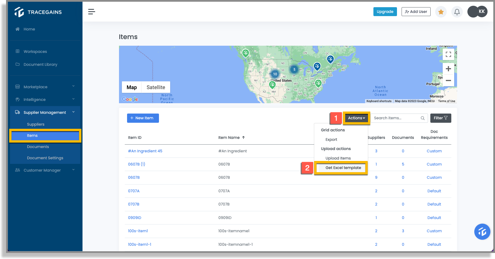Image resolution: width=495 pixels, height=259 pixels.
Task: Zoom out on the map
Action: click(x=448, y=80)
